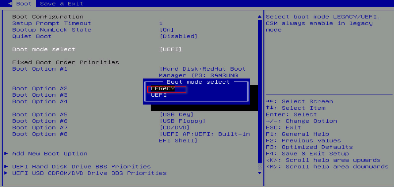
Task: Select Boot Option #7
Action: tap(40, 128)
